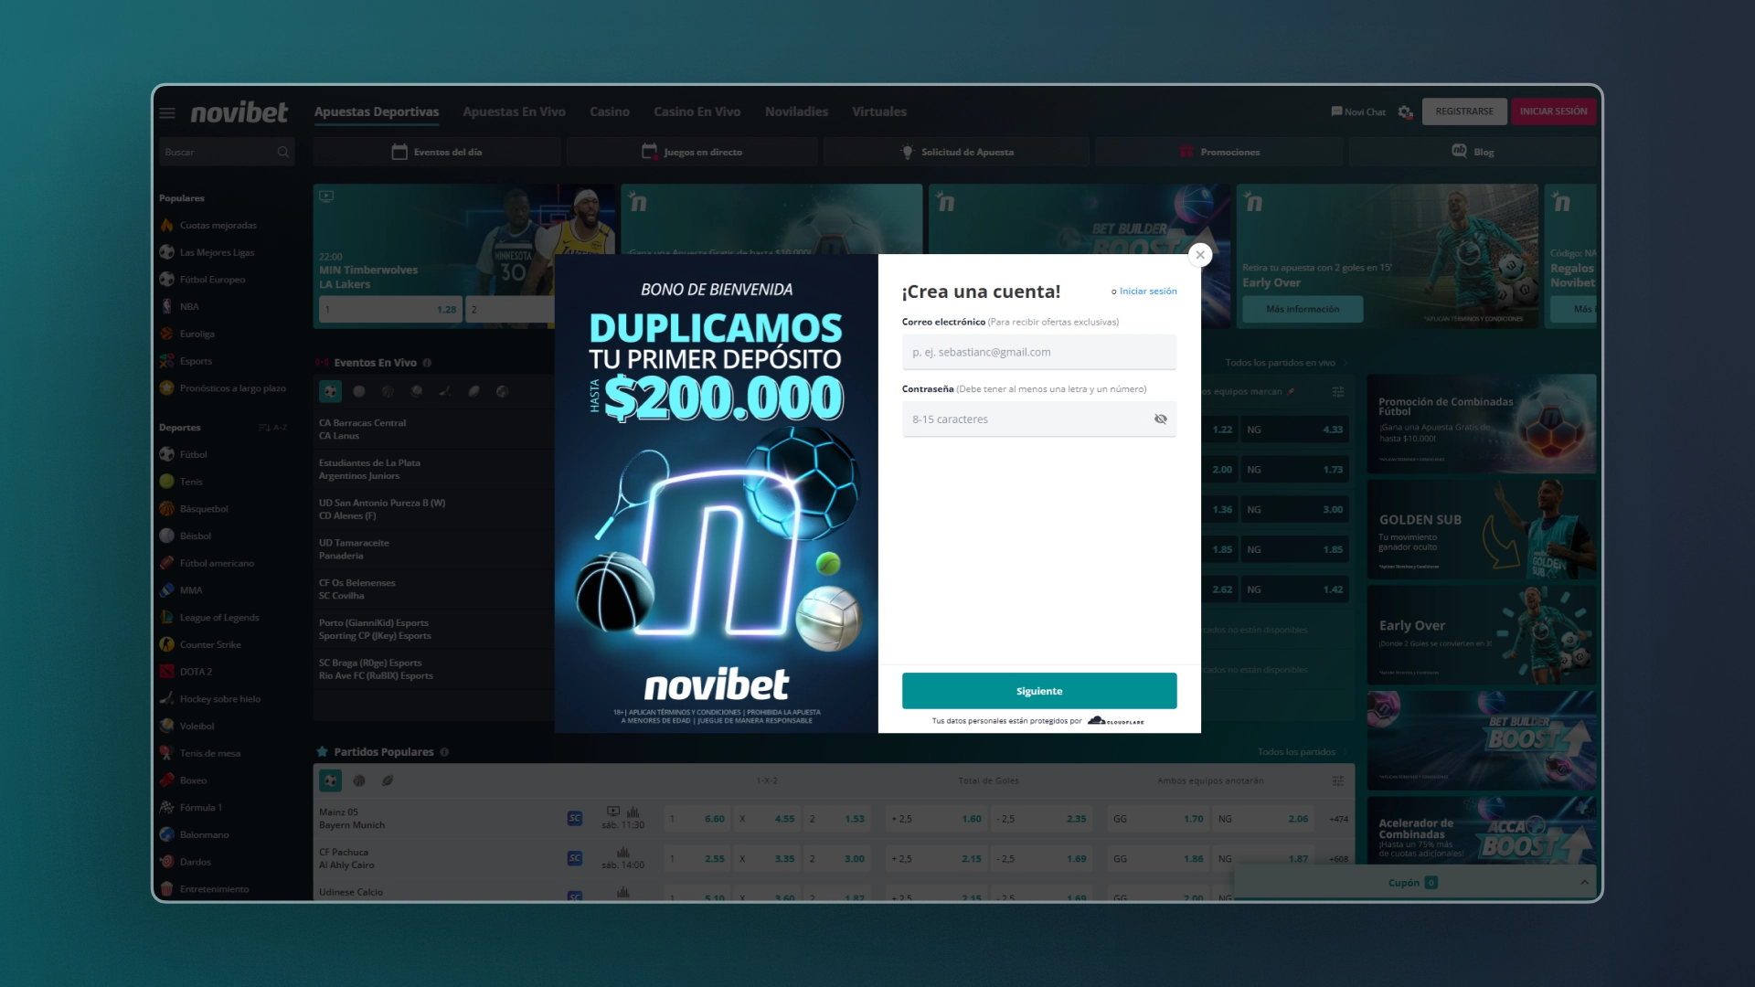Click the INICIAR SESIÓN button
This screenshot has height=987, width=1755.
[1553, 111]
